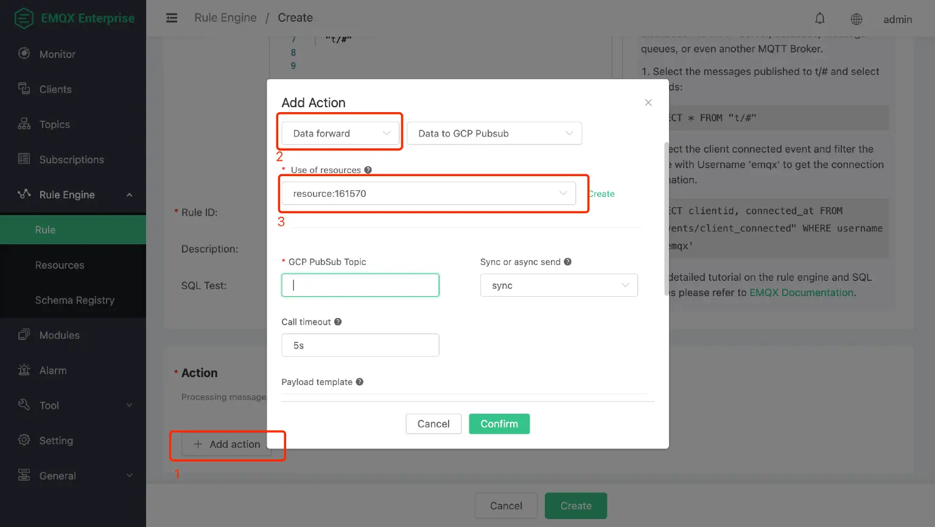Open the Data to GCP Pubsub dropdown
935x527 pixels.
[494, 133]
